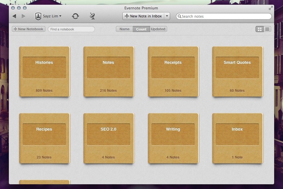
Task: Open the Sayz Lim account menu arrow
Action: (x=60, y=16)
